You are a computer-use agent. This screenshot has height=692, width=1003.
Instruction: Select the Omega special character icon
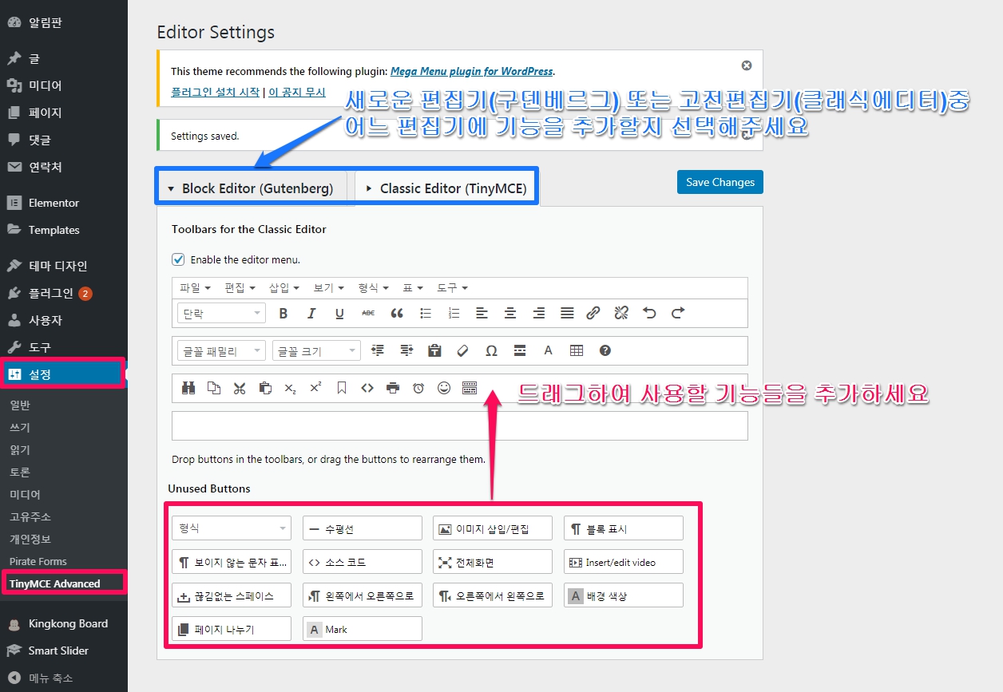coord(491,350)
